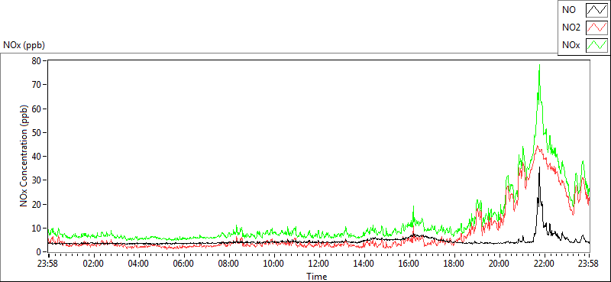This screenshot has width=611, height=282.
Task: Click the x-axis tick label 04:00
Action: click(138, 263)
